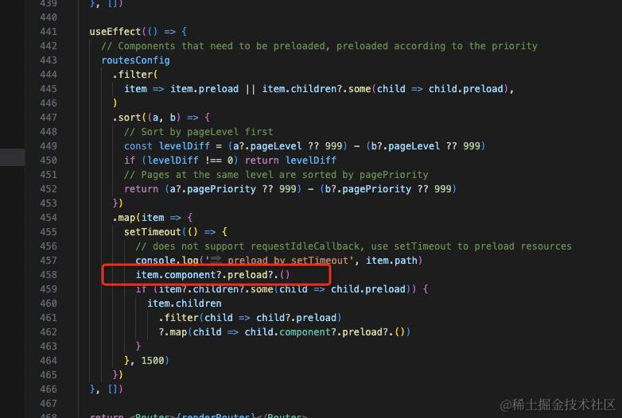622x418 pixels.
Task: Click the .sort((a, b) line
Action: tap(161, 118)
